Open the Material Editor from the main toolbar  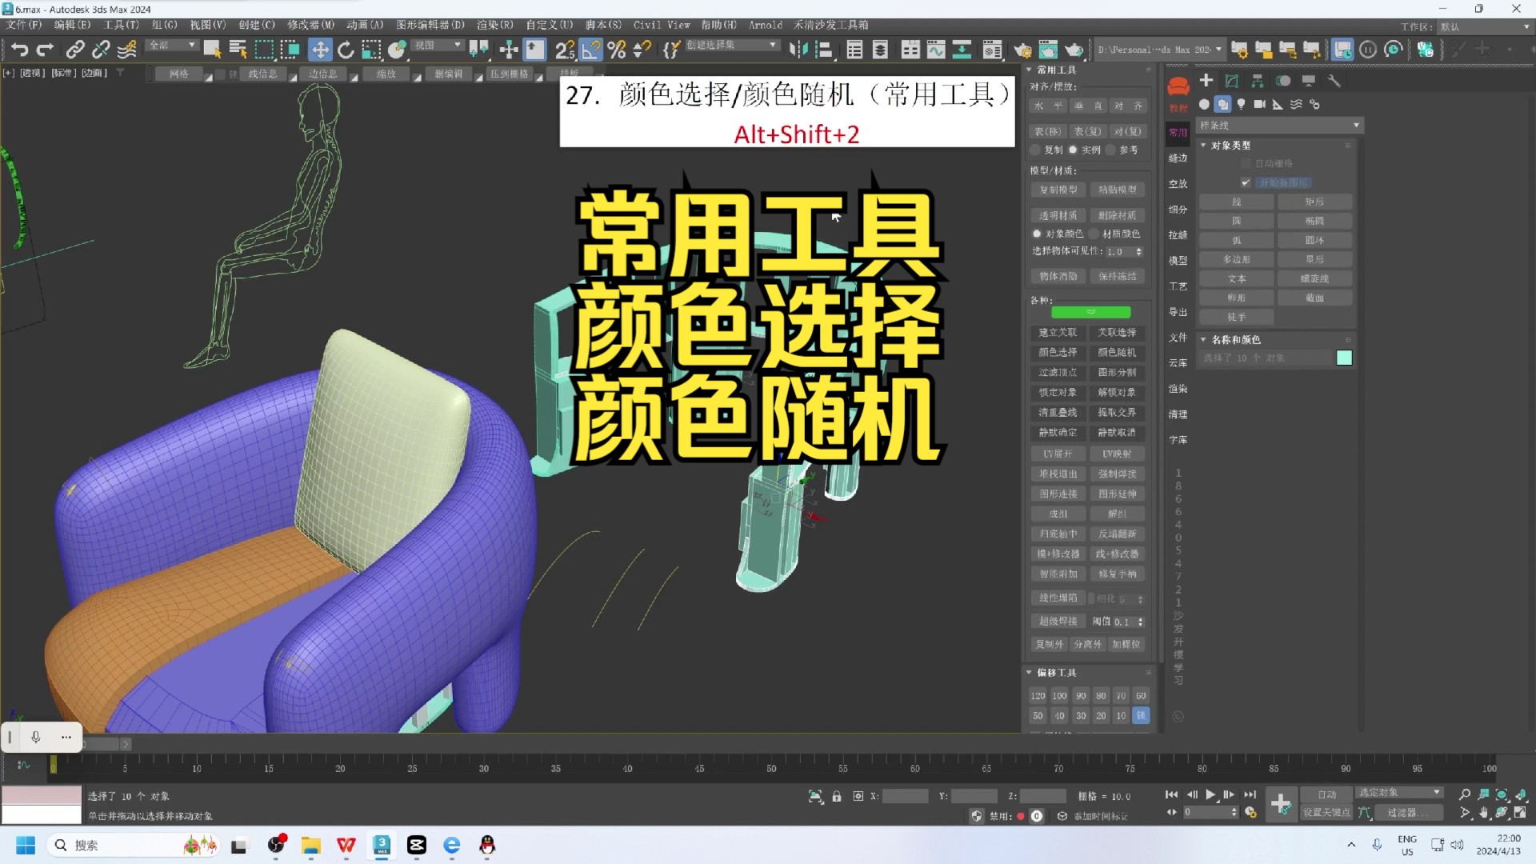(x=992, y=50)
